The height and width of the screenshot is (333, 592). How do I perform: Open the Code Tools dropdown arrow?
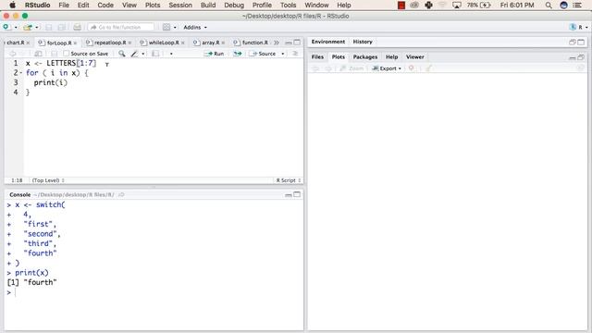[x=143, y=54]
